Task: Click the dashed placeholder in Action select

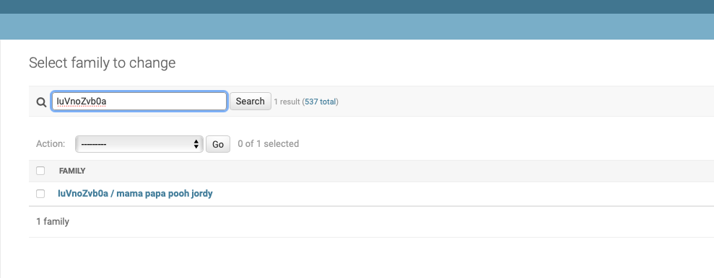Action: (x=93, y=145)
